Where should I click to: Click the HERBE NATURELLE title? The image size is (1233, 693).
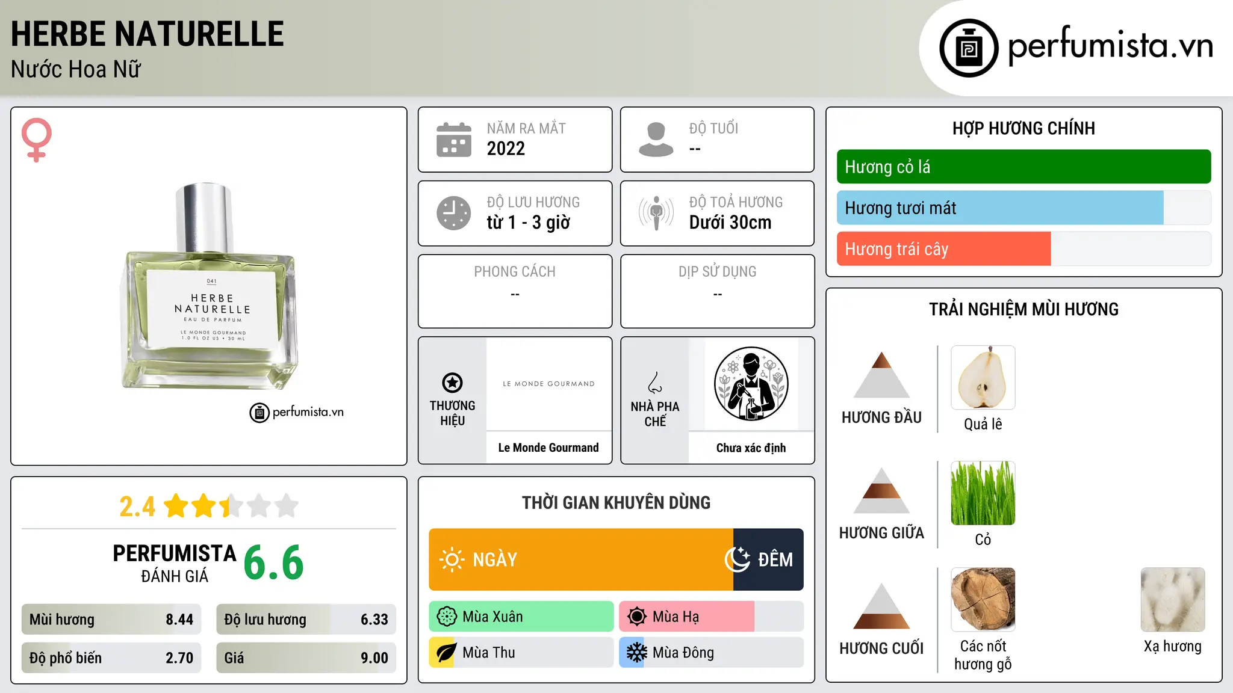coord(148,34)
